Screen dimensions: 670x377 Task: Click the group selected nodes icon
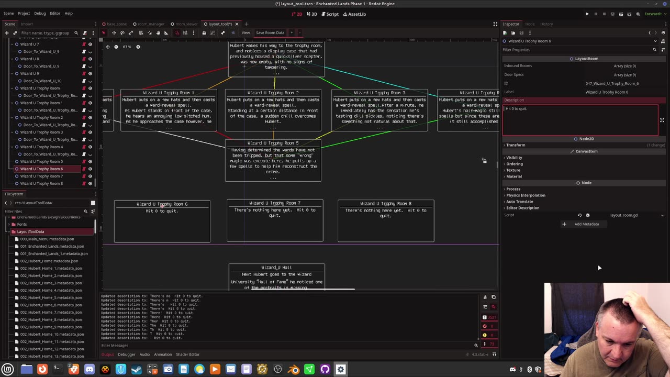pos(213,32)
